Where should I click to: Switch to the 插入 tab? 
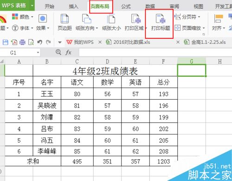tap(73, 6)
